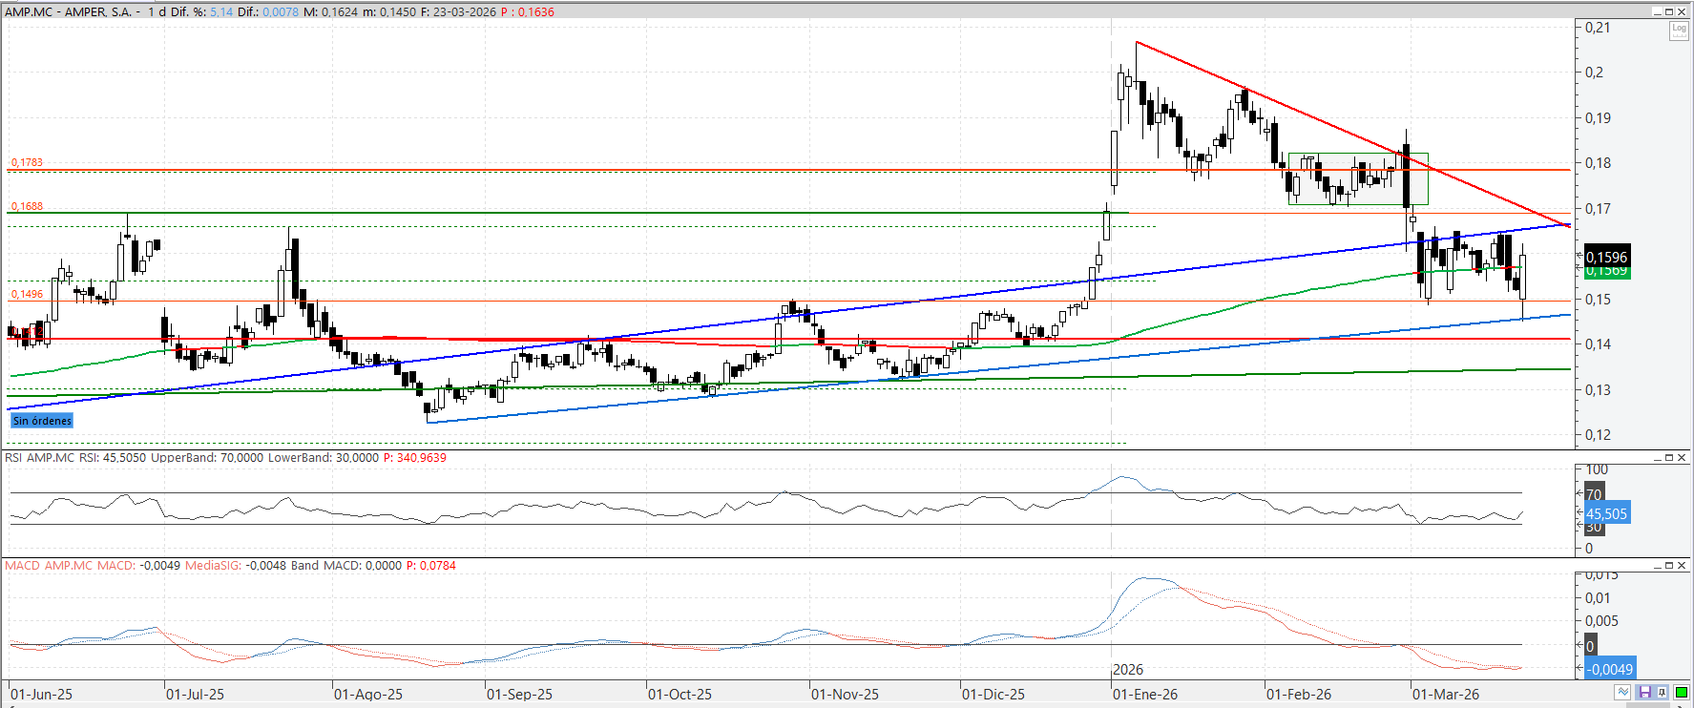This screenshot has width=1694, height=708.
Task: Click the 'RSI AMP.MC' indicator title
Action: [x=39, y=458]
